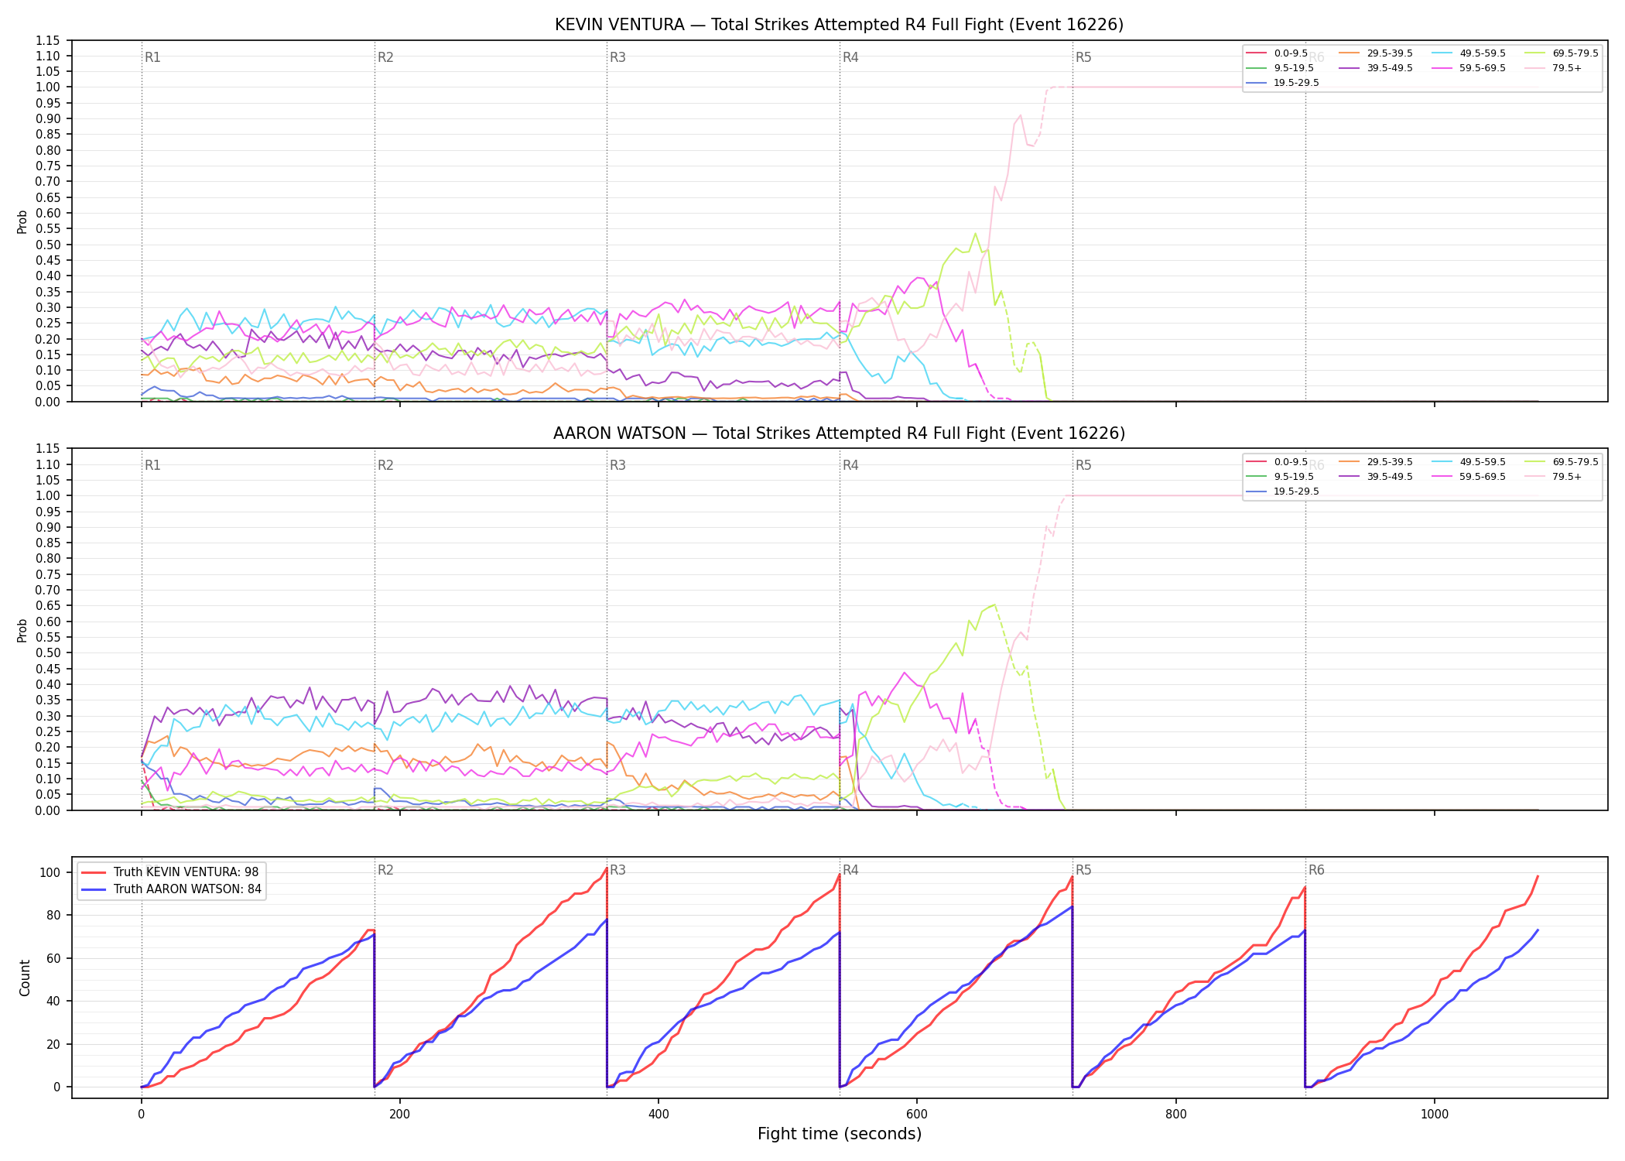Click the R3 round marker in Kevin Ventura chart

pyautogui.click(x=617, y=58)
